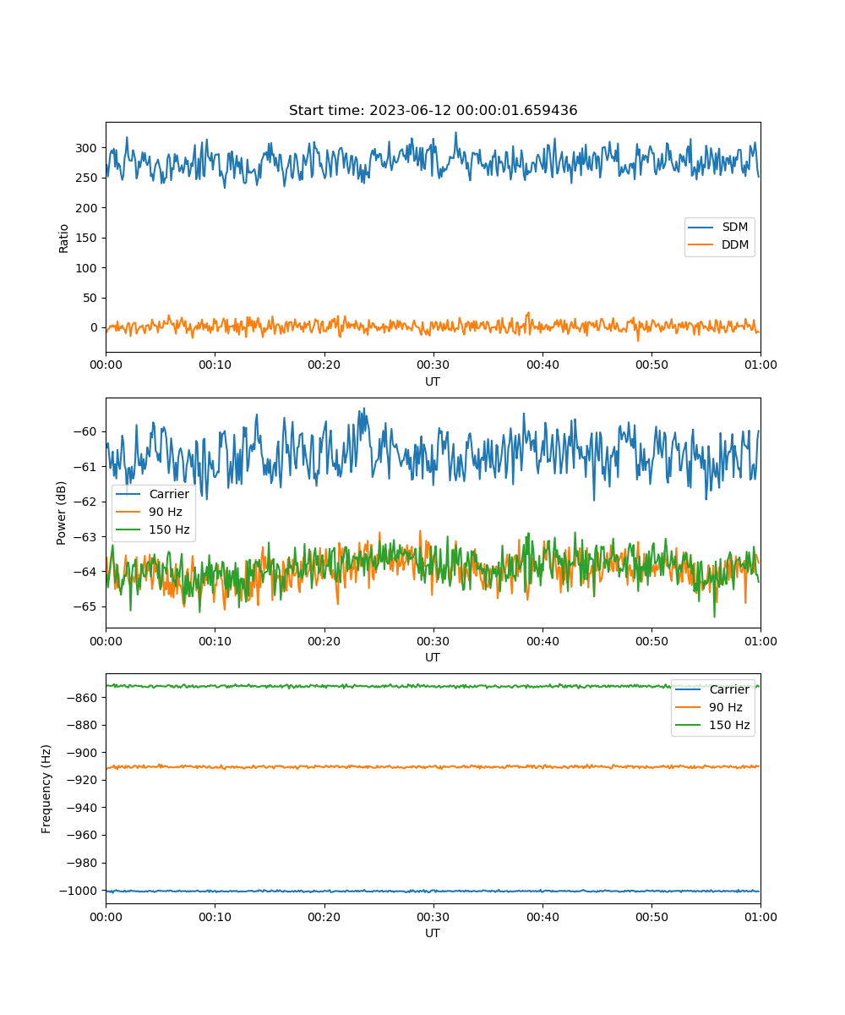The width and height of the screenshot is (845, 1015).
Task: Click the -1000 tick label on the Frequency axis
Action: click(x=79, y=891)
